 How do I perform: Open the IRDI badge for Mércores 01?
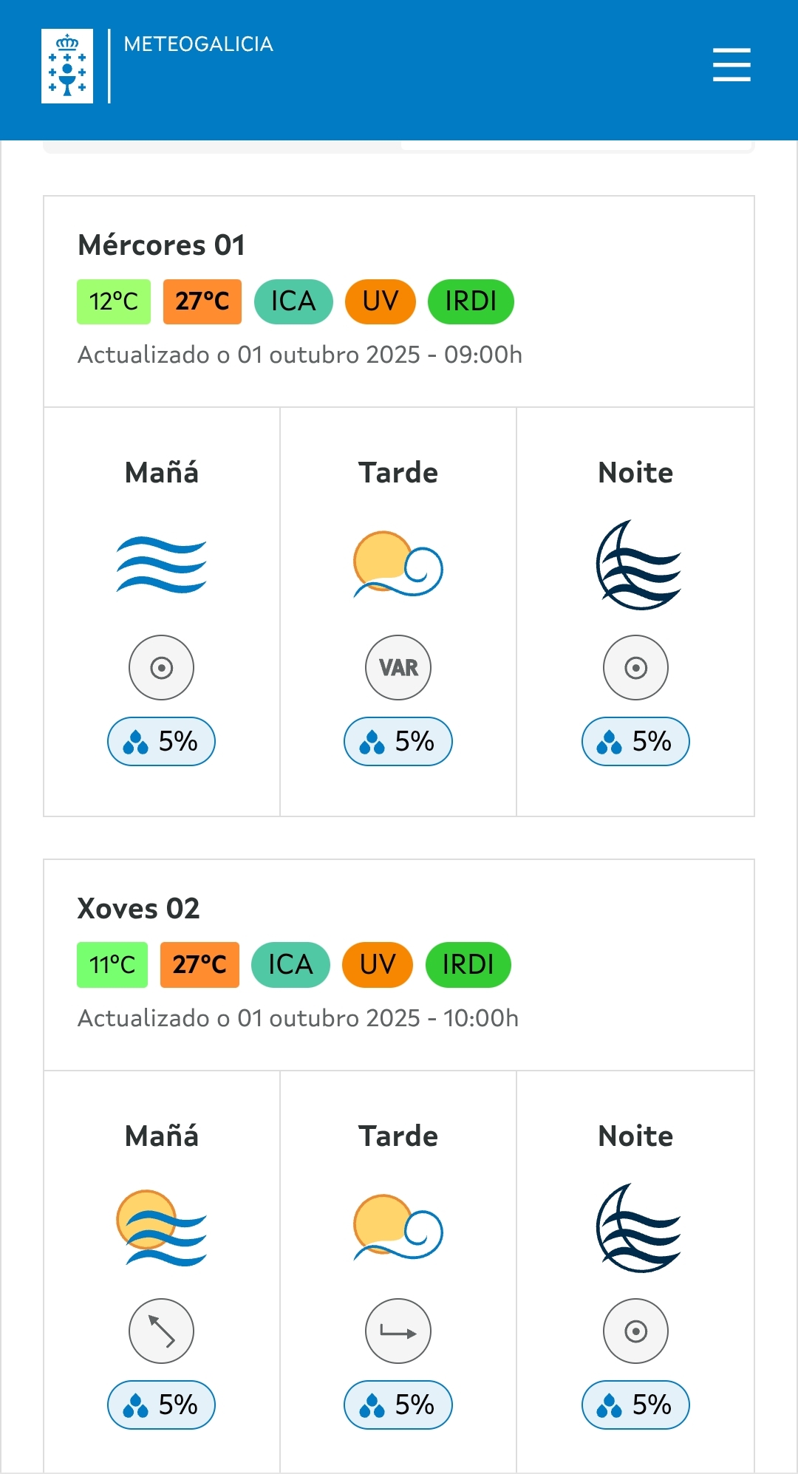coord(471,301)
